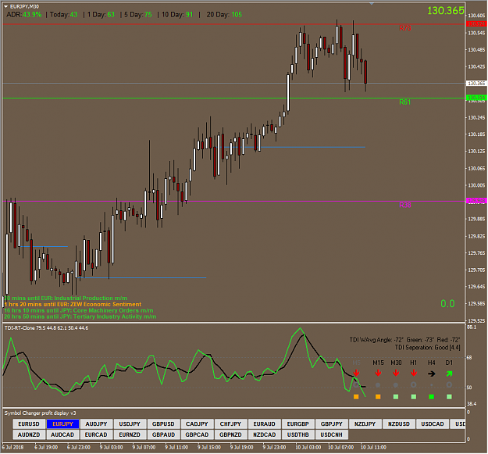488x454 pixels.
Task: Click the green R61 price tag on axis
Action: click(476, 98)
